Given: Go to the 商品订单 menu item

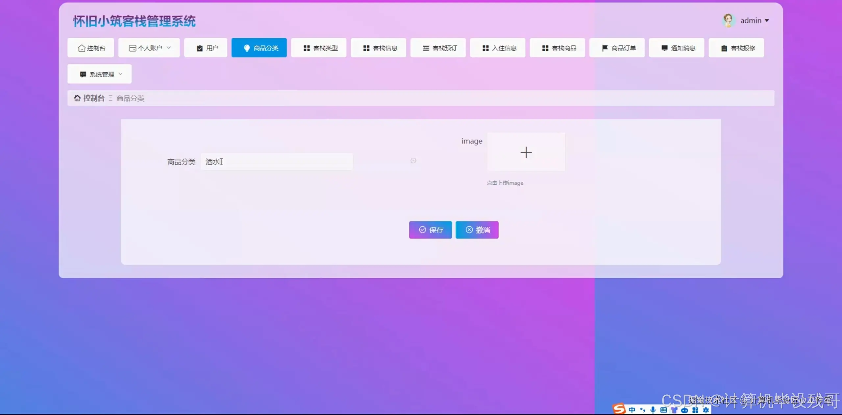Looking at the screenshot, I should pos(617,48).
